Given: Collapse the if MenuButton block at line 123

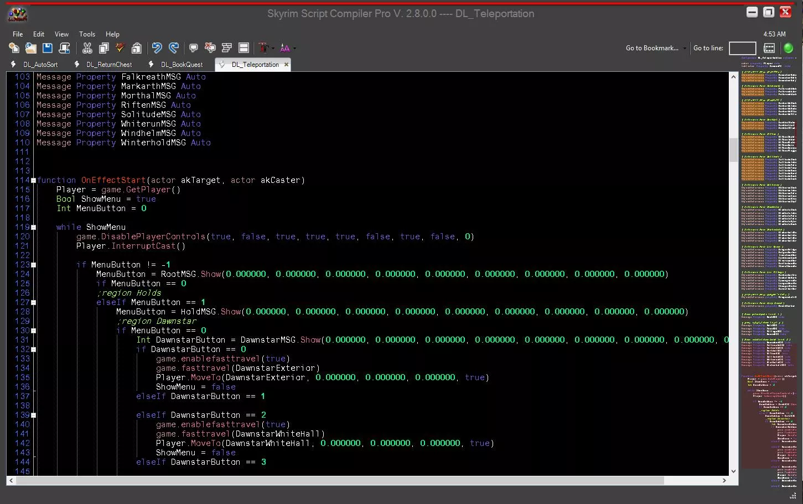Looking at the screenshot, I should click(x=33, y=265).
